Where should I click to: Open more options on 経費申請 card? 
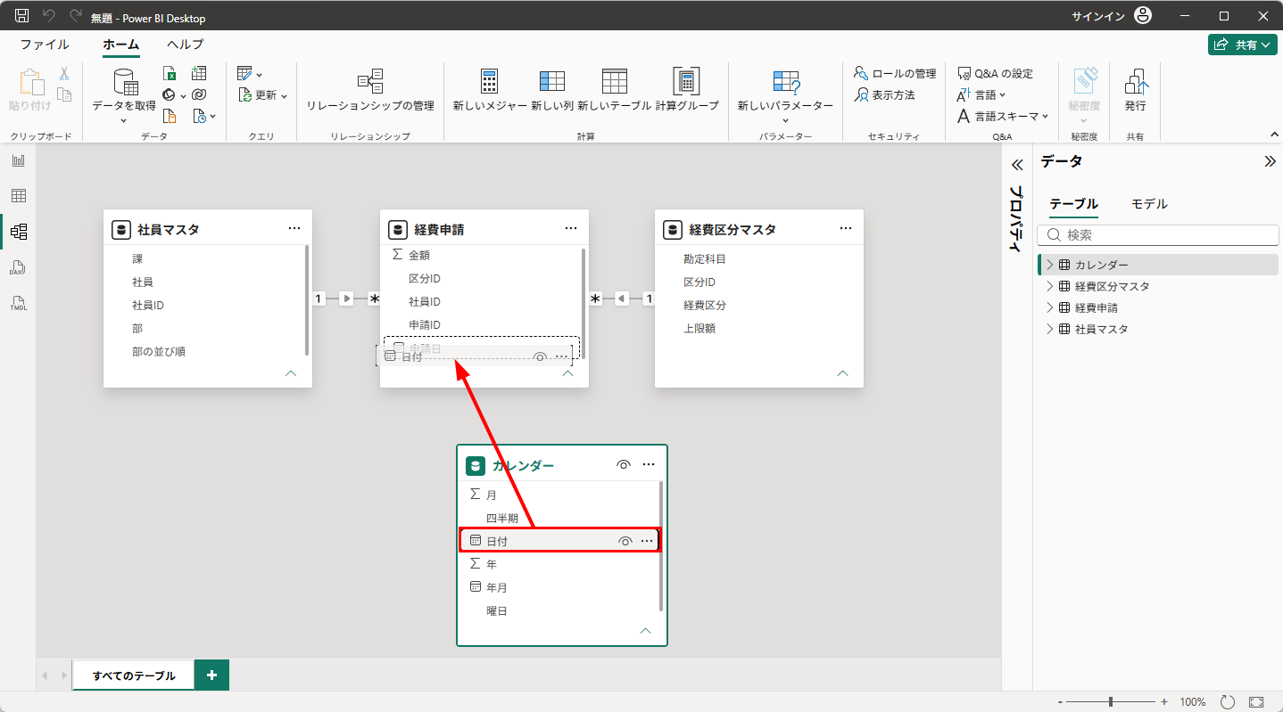pos(571,229)
